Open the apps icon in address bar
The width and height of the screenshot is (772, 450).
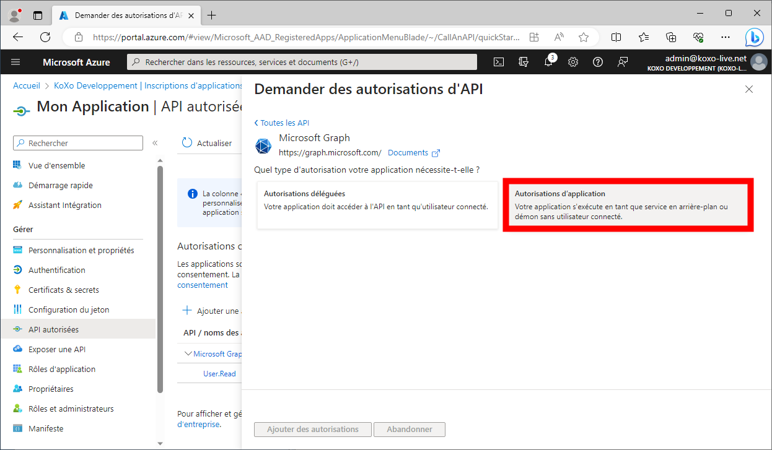click(534, 37)
